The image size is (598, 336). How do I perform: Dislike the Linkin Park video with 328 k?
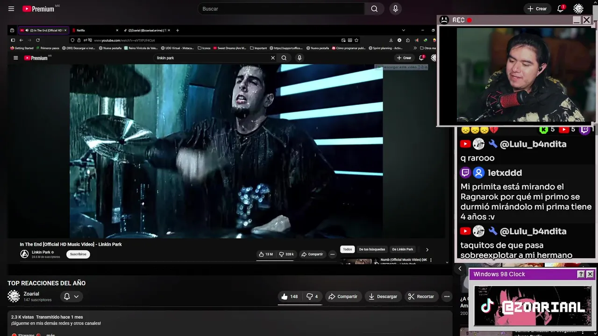(x=286, y=254)
